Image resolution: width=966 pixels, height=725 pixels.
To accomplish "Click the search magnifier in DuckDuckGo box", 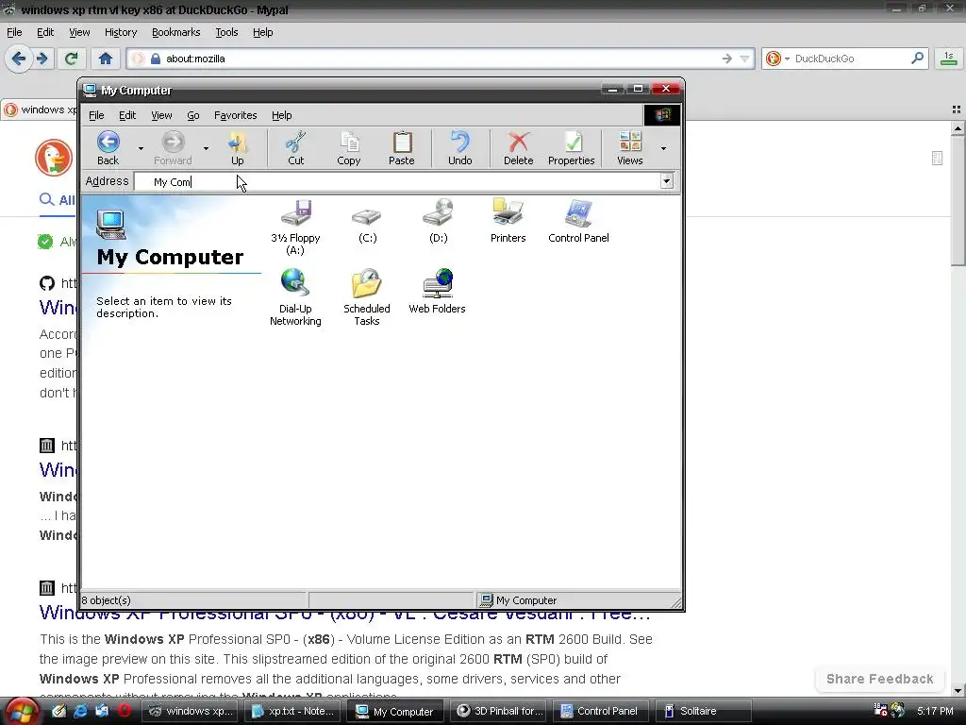I will [x=917, y=59].
